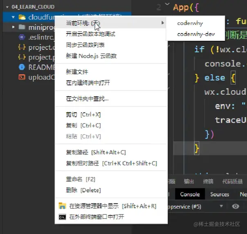Click the 'wx.cloud' call in editor
Screen dimensions: 247x234
(225, 92)
